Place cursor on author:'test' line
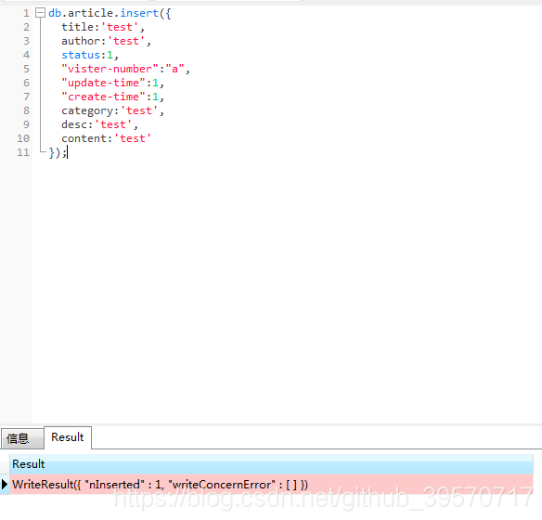Image resolution: width=542 pixels, height=520 pixels. (106, 41)
